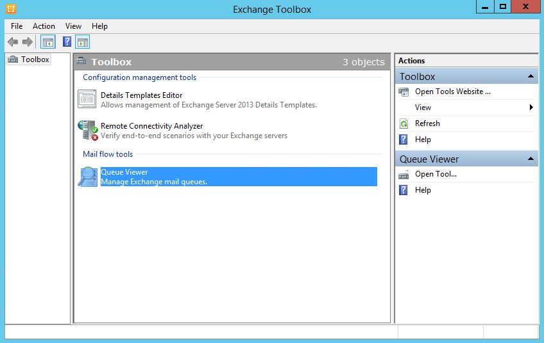
Task: Click the Open Tool icon
Action: 404,175
